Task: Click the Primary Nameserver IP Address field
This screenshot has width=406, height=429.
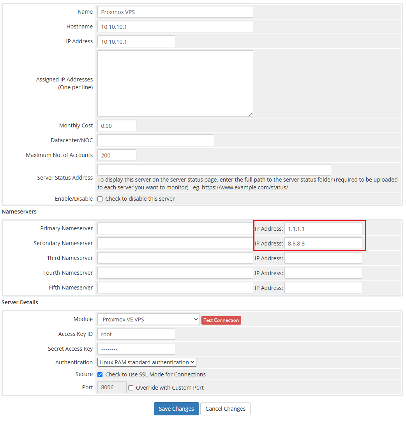Action: pos(323,228)
